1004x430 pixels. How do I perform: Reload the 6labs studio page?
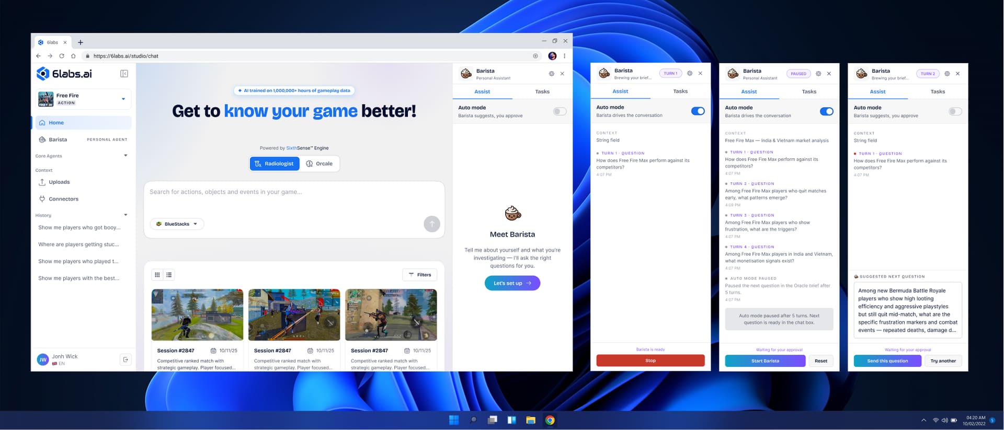[x=62, y=56]
